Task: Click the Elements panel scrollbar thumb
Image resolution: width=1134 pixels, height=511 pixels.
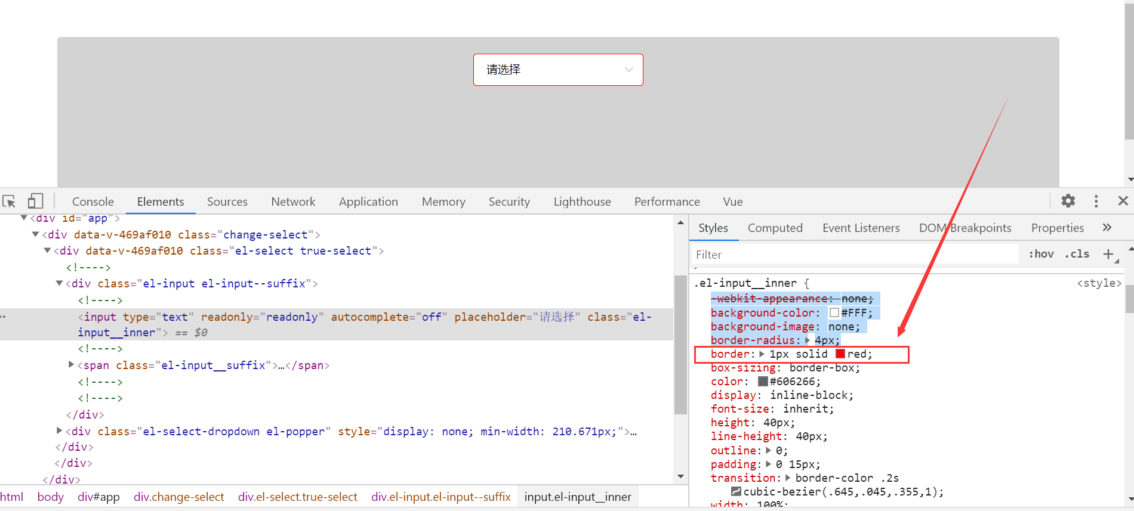Action: [680, 345]
